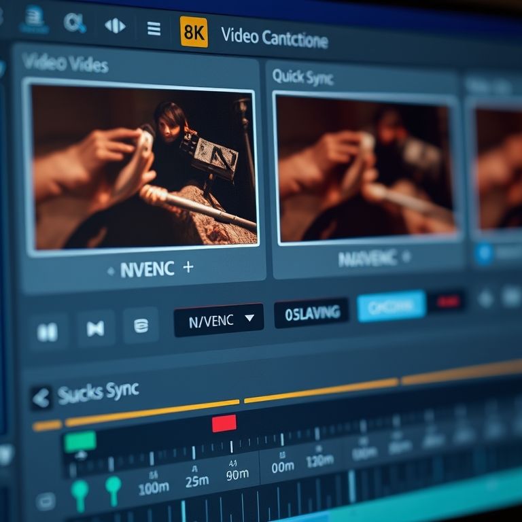
Task: Click the search magnifier icon in top toolbar
Action: point(75,23)
